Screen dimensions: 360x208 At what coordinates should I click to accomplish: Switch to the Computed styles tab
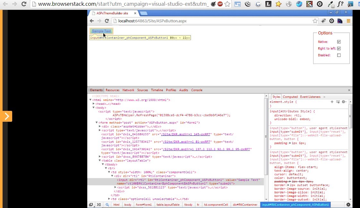(x=290, y=97)
